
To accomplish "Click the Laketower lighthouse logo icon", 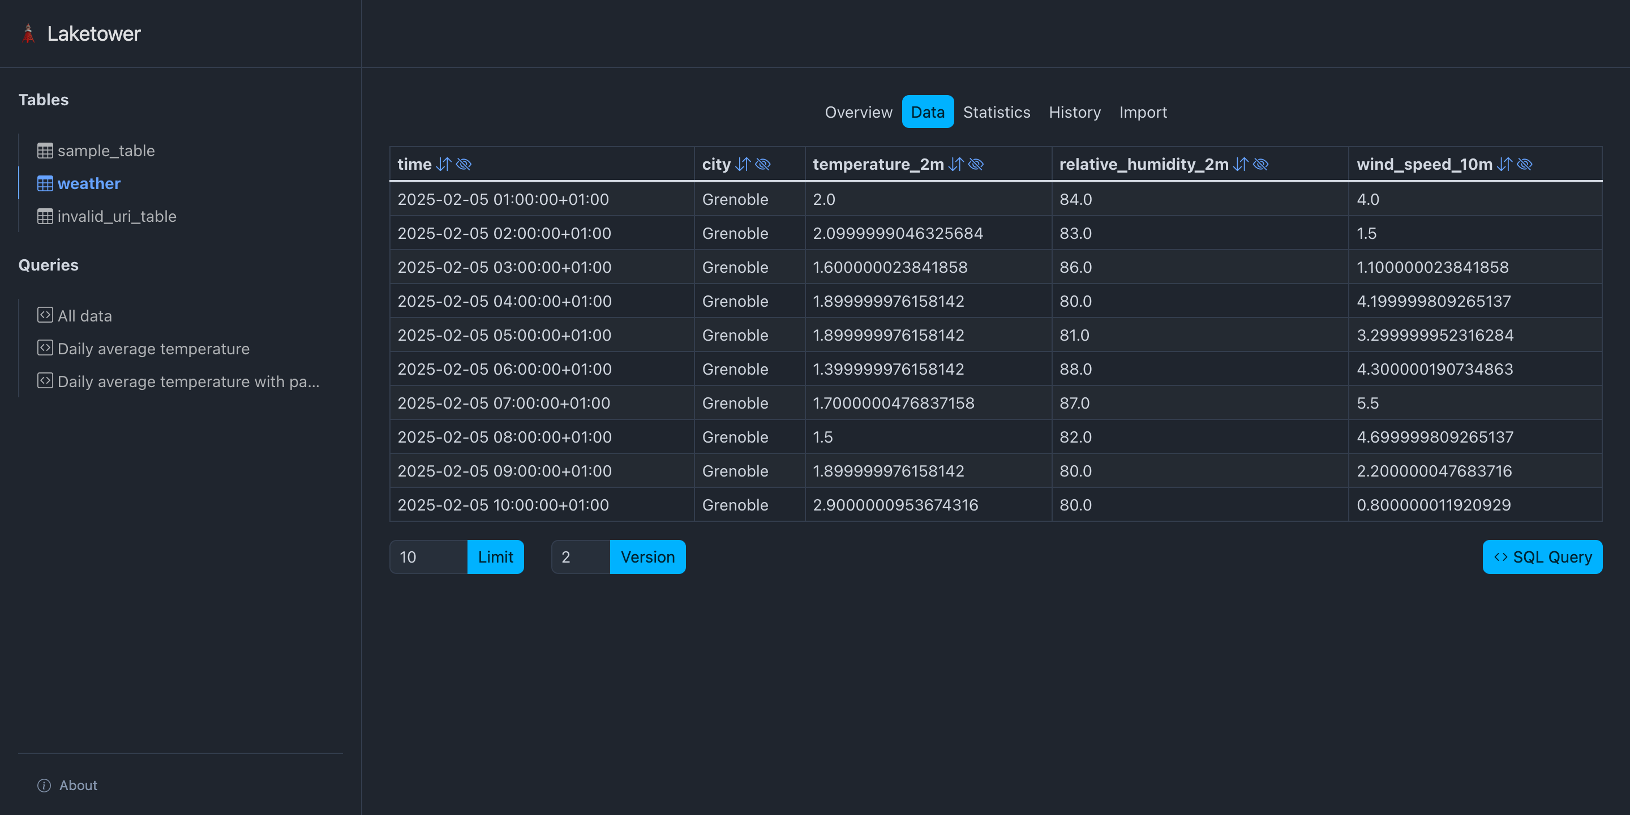I will [28, 33].
